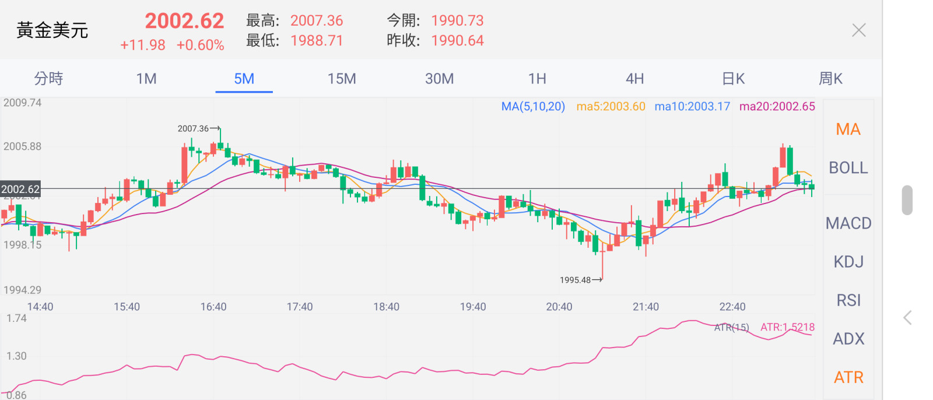Image resolution: width=933 pixels, height=400 pixels.
Task: Show the daily 日K chart
Action: tap(733, 79)
